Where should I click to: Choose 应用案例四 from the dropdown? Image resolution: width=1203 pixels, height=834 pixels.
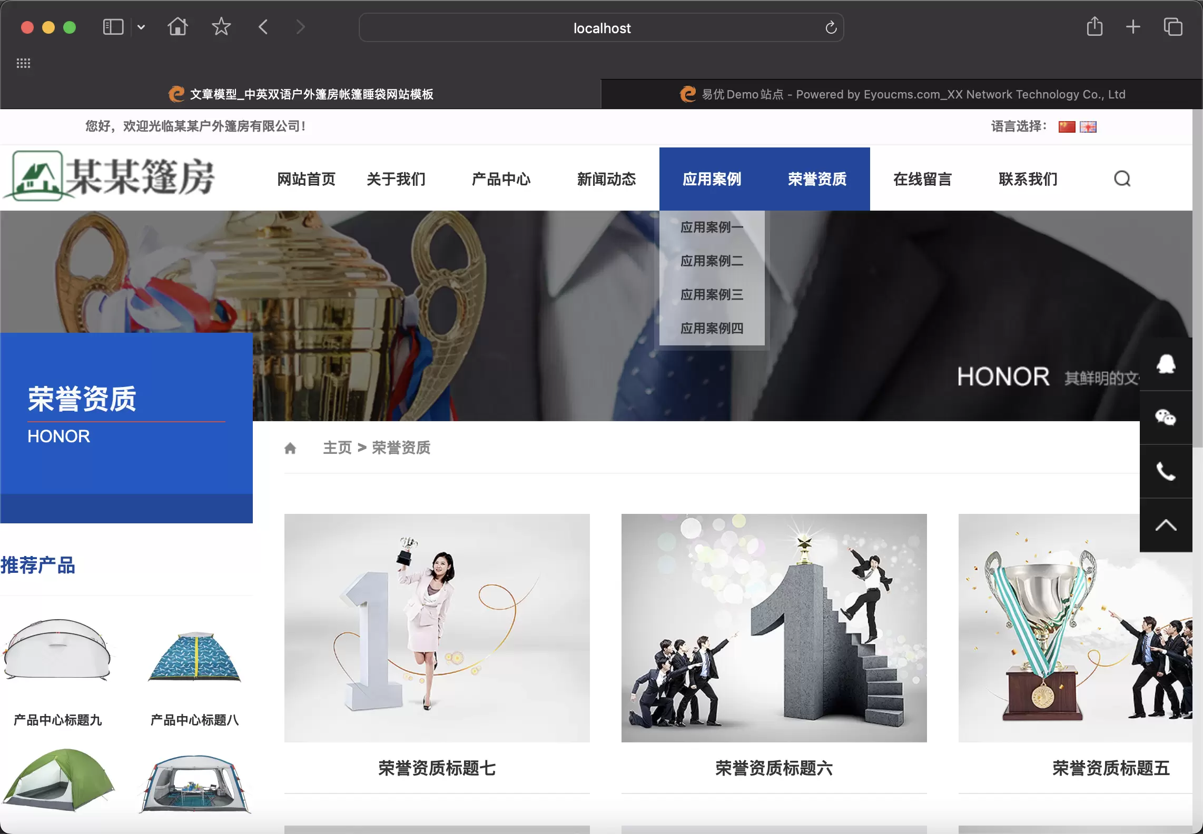712,329
